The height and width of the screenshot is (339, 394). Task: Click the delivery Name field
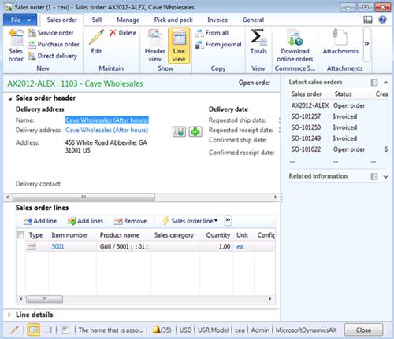pos(107,120)
